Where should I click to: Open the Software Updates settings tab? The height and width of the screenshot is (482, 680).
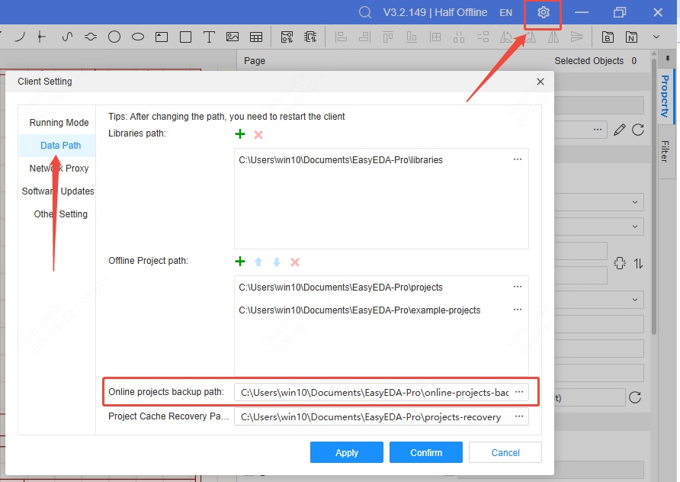pyautogui.click(x=58, y=191)
